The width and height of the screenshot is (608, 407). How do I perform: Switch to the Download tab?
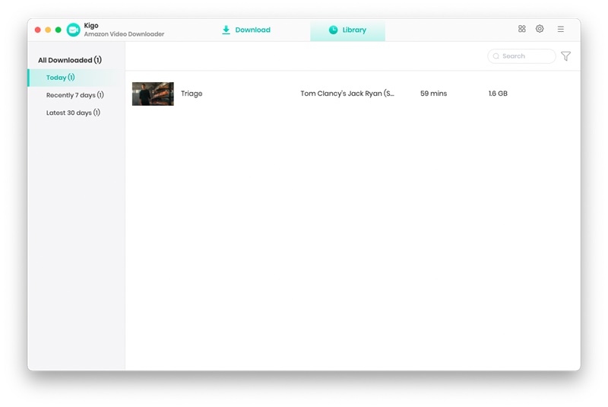pos(246,30)
